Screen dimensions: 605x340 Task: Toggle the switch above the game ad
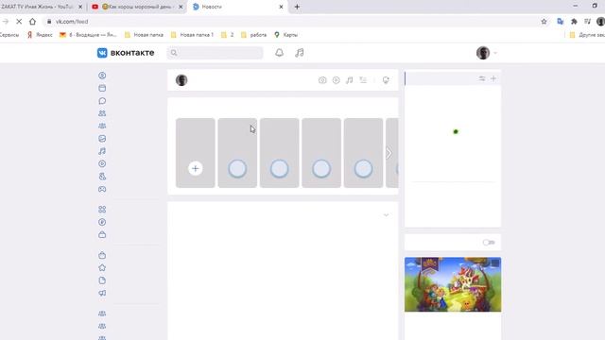[489, 243]
